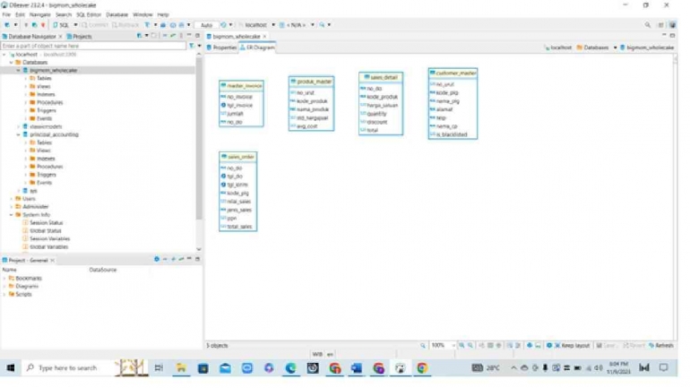Screen dimensions: 690x388
Task: Click the navigator filter funnel icon
Action: 192,46
